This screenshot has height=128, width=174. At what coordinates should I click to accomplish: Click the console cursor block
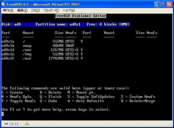(x=3, y=114)
